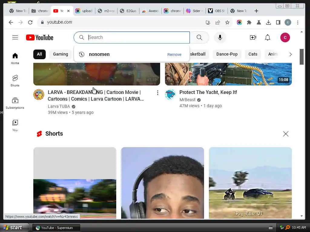
Task: Open the MrBeast channel avatar
Action: tap(170, 95)
